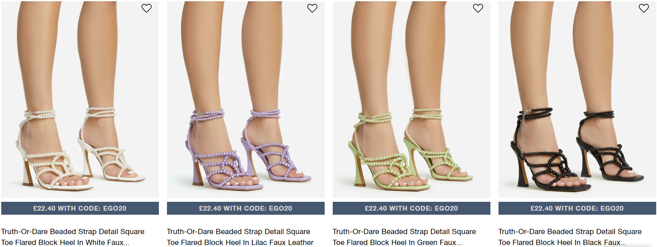View the lilac beaded heel product photo
This screenshot has height=247, width=657.
pos(246,99)
